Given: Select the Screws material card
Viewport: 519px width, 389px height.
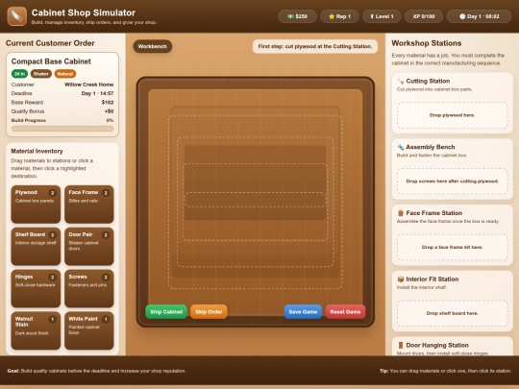Looking at the screenshot, I should (89, 288).
